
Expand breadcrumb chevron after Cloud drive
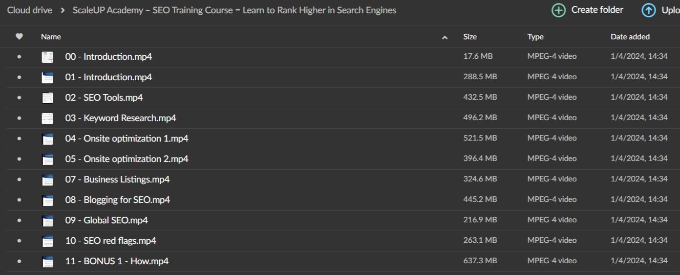pyautogui.click(x=61, y=10)
